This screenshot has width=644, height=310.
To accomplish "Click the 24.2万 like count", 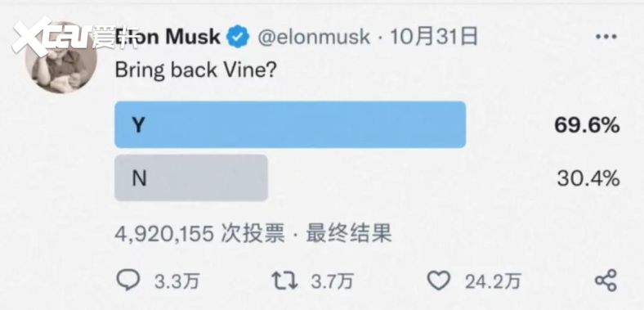I will pyautogui.click(x=493, y=281).
